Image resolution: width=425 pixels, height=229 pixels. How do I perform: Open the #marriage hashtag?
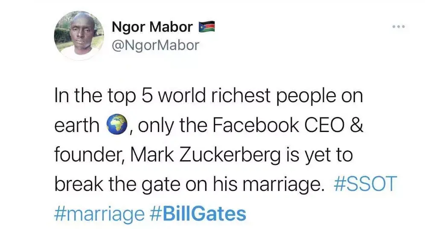99,214
